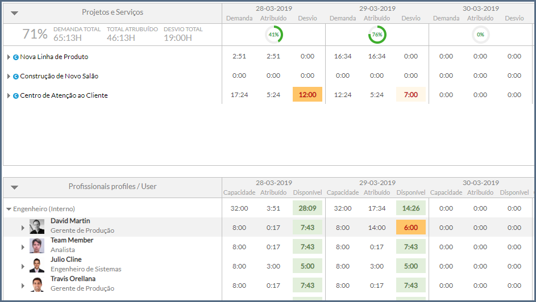Click Julio Cline's profile photo

point(37,266)
